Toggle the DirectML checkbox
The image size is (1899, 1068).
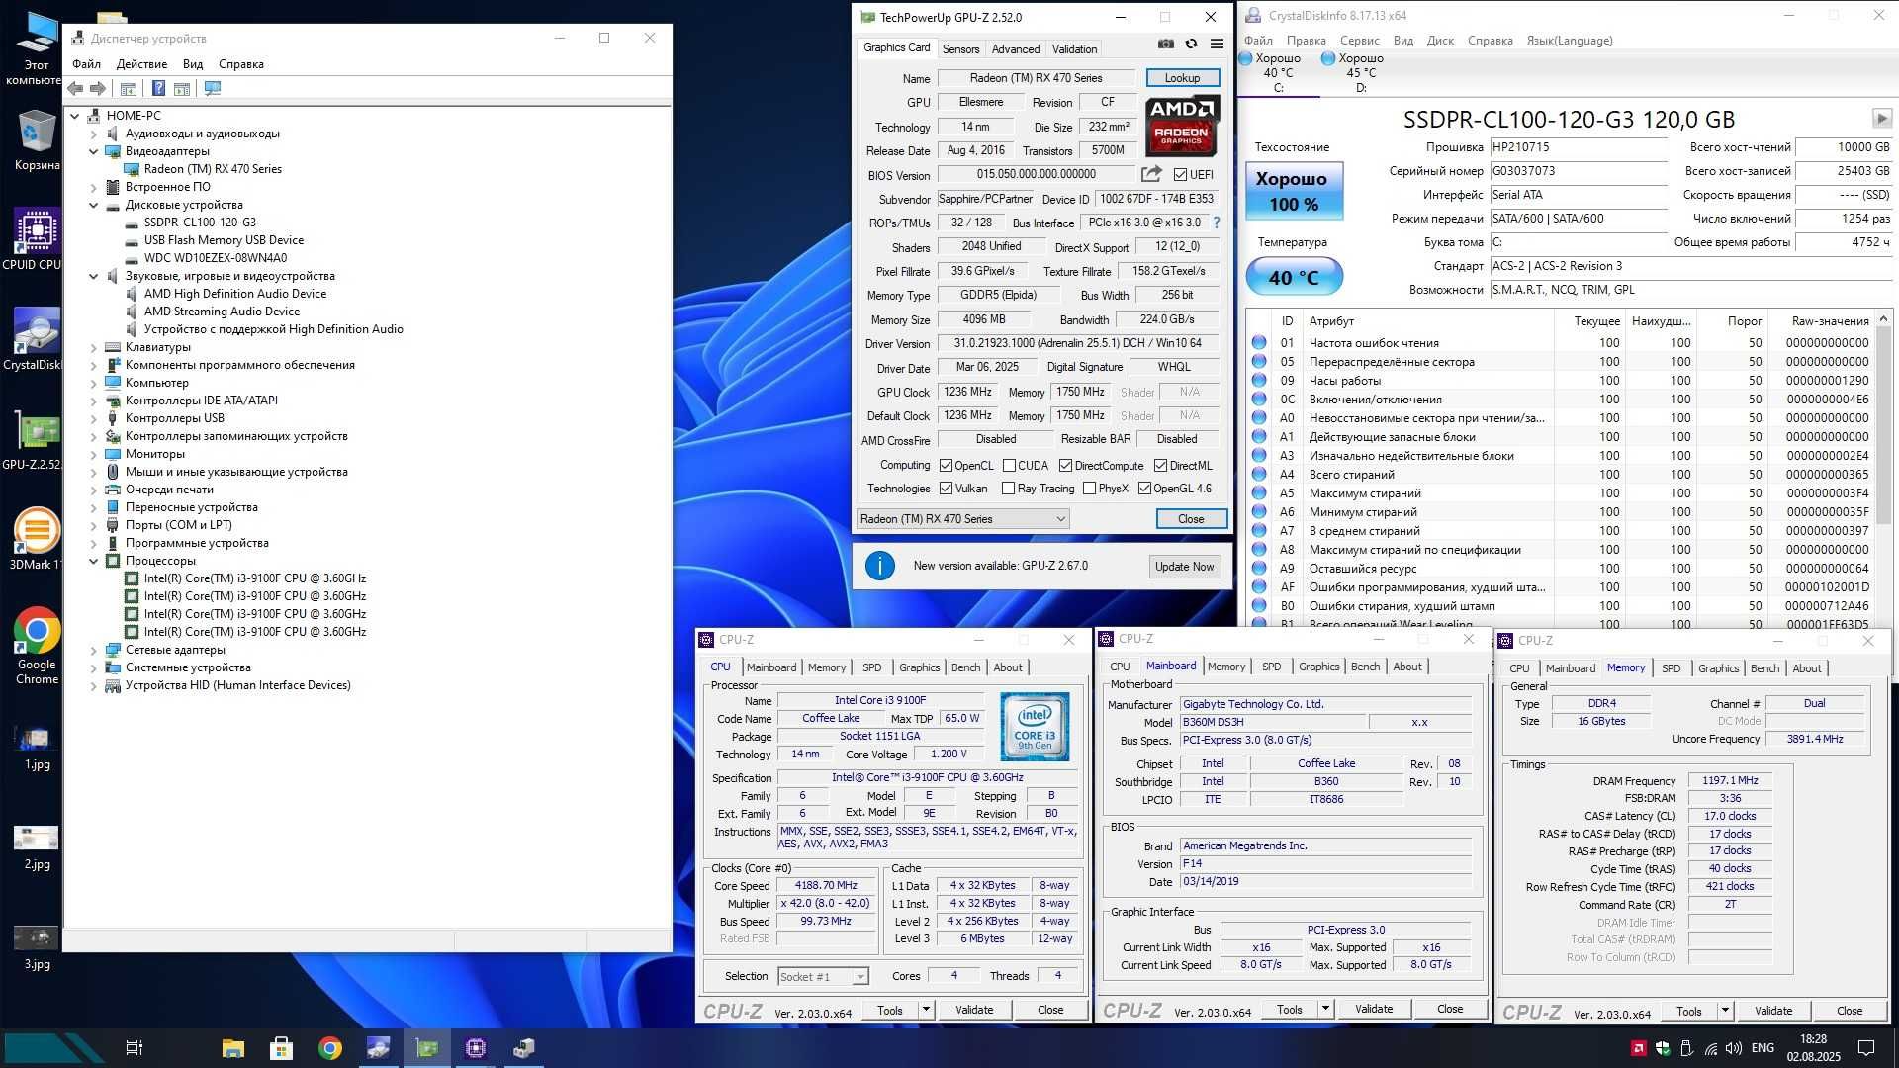click(x=1160, y=466)
